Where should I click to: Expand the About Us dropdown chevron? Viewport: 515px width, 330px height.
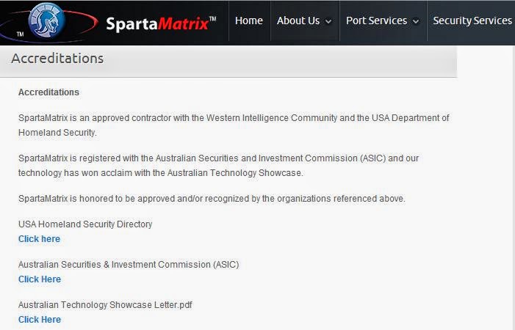click(x=328, y=21)
